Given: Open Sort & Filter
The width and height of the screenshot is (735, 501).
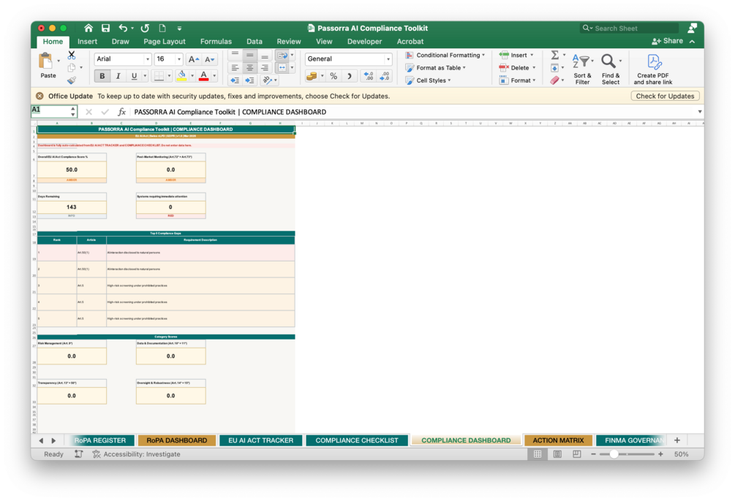Looking at the screenshot, I should pos(582,69).
